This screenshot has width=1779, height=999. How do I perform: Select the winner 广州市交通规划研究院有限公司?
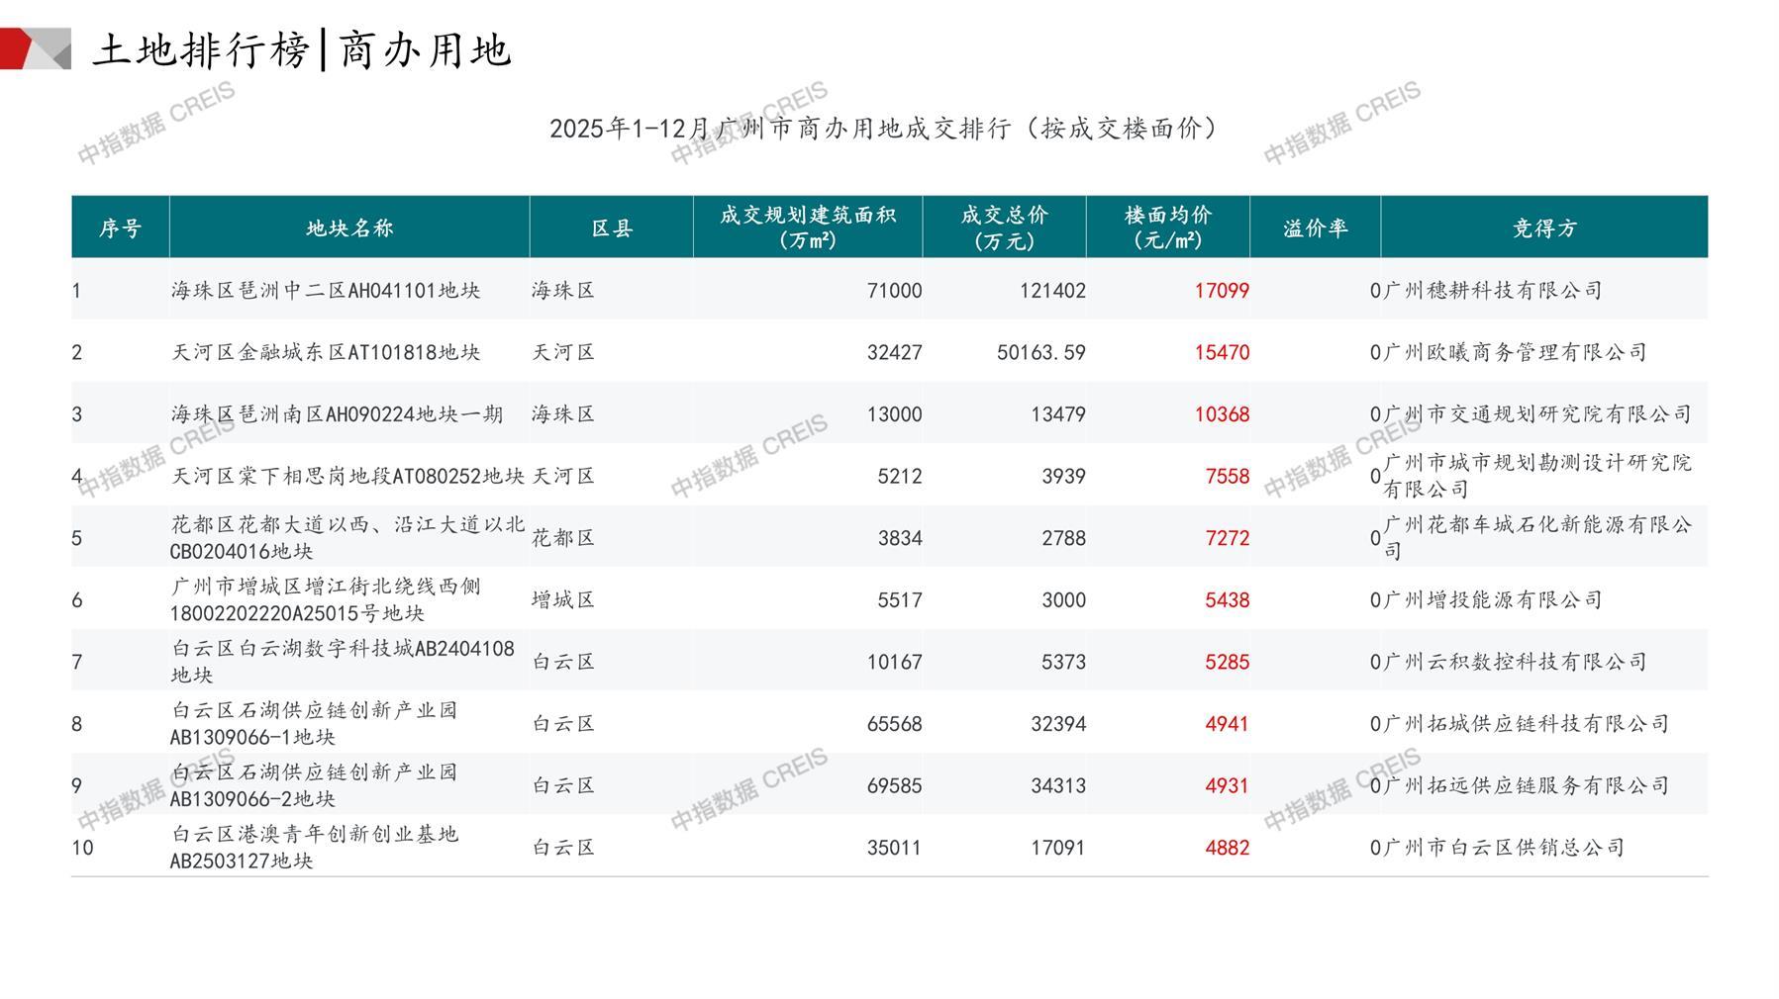pos(1536,414)
